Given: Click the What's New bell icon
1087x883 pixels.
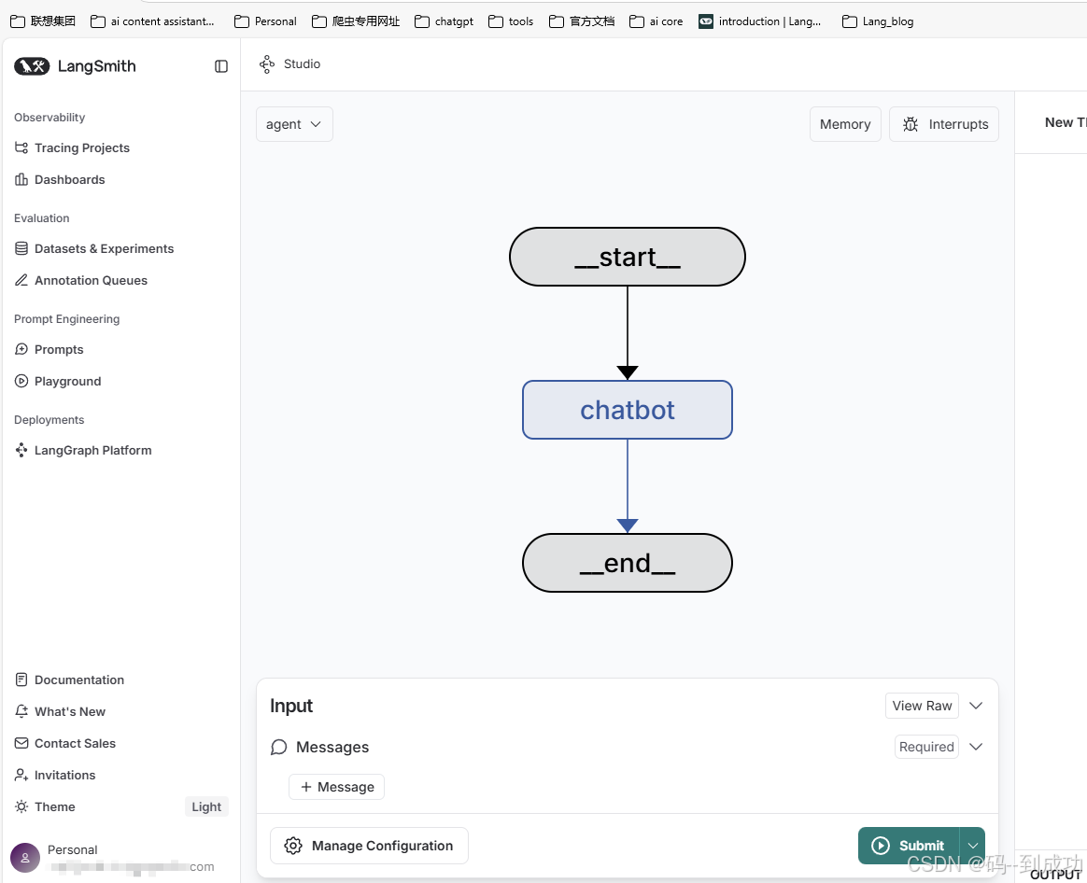Looking at the screenshot, I should [x=21, y=711].
